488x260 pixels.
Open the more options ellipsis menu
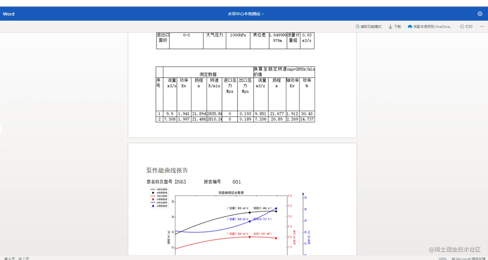point(482,26)
